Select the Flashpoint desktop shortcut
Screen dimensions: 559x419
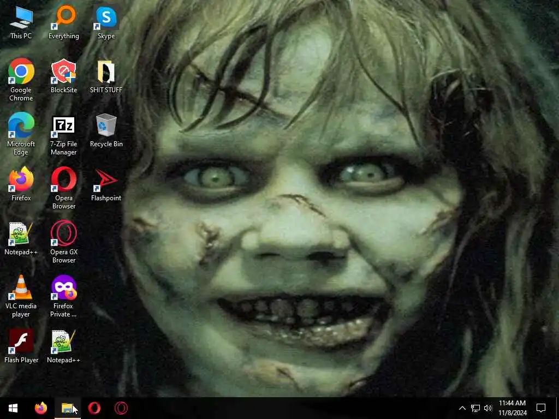[106, 185]
